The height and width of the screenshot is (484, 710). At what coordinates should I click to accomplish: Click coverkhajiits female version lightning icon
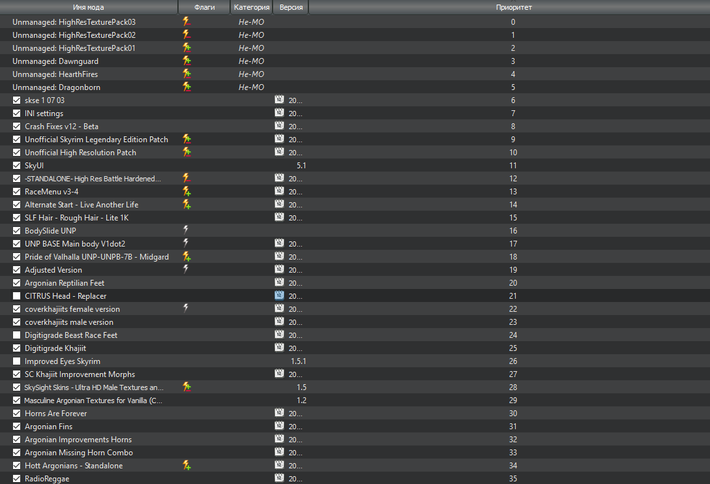pyautogui.click(x=186, y=309)
